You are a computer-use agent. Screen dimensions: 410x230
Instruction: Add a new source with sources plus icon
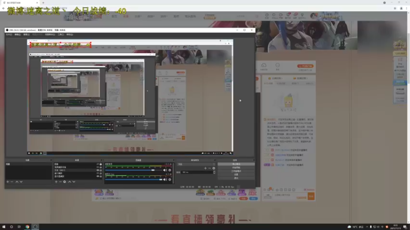(x=56, y=182)
